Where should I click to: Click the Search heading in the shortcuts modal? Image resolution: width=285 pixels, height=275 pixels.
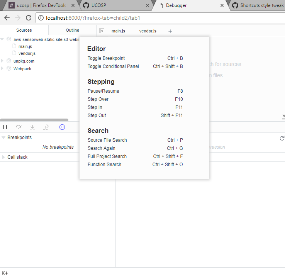(x=98, y=131)
